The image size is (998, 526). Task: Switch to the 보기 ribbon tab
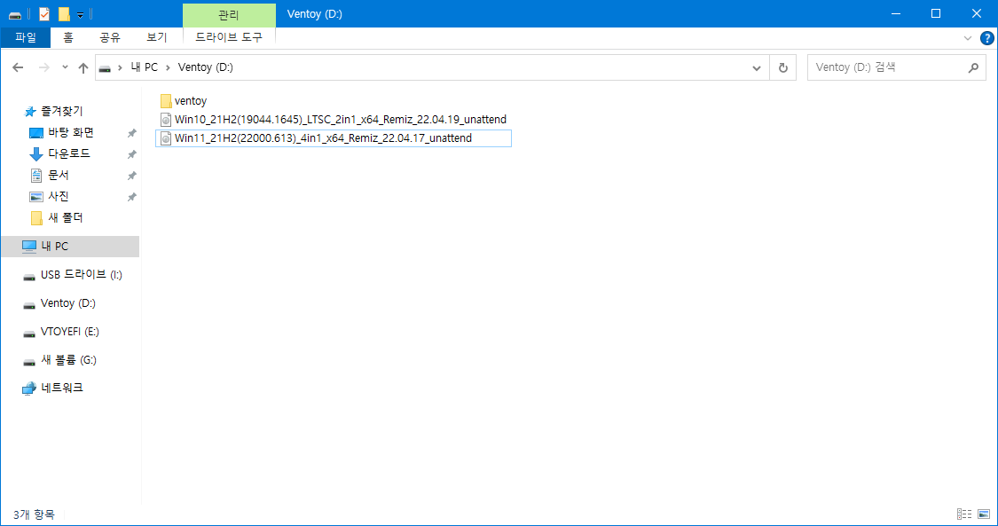pos(156,37)
